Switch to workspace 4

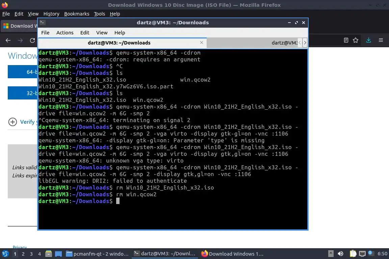coord(40,254)
